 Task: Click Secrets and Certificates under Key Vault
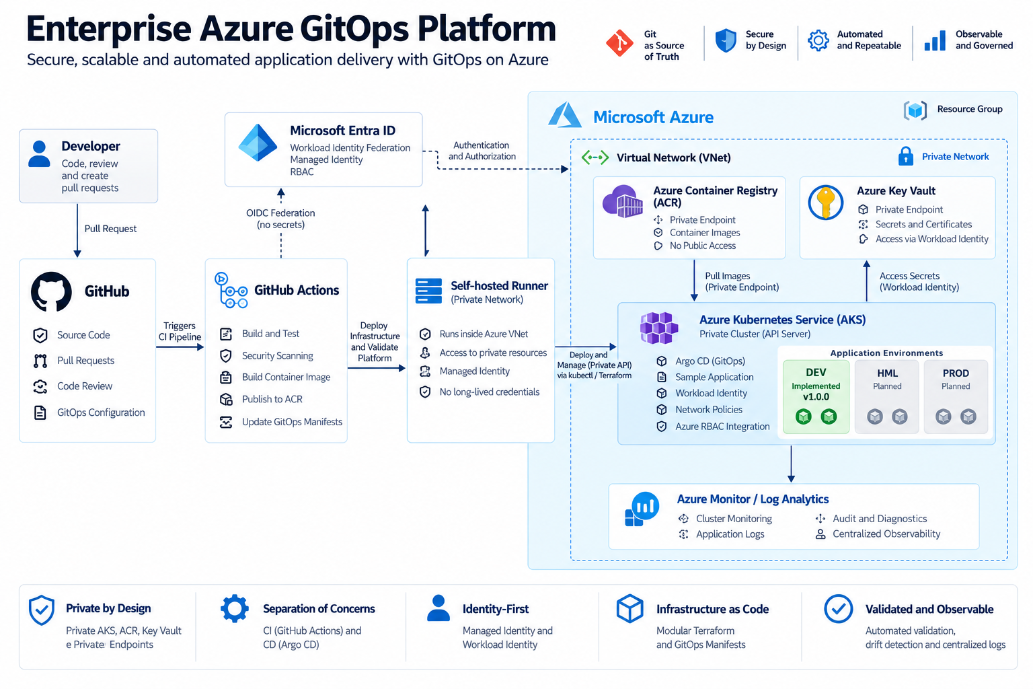(915, 225)
